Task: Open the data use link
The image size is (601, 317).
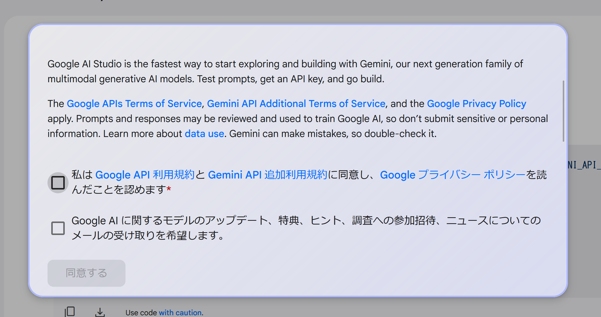Action: point(204,134)
